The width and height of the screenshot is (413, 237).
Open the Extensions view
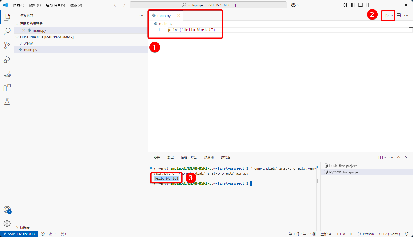click(7, 88)
